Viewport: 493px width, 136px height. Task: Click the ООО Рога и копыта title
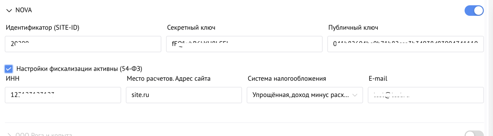click(x=44, y=134)
